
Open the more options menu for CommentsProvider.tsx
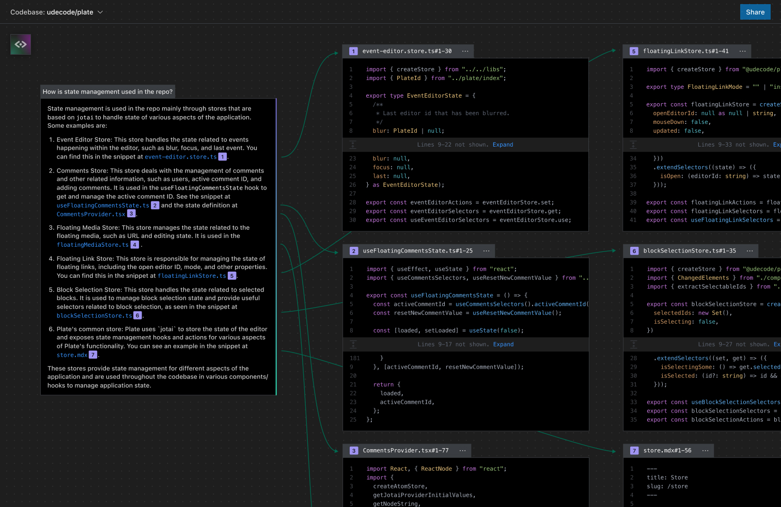coord(462,451)
